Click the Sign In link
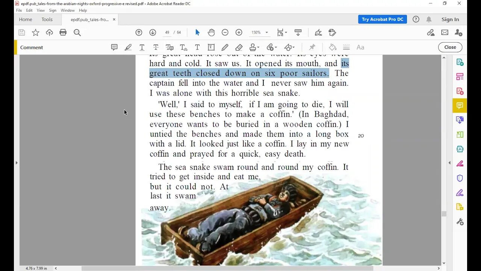Image resolution: width=481 pixels, height=271 pixels. point(450,20)
